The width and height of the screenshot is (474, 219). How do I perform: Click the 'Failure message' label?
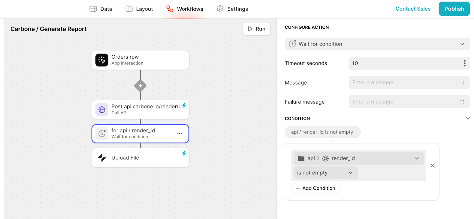[x=305, y=102]
